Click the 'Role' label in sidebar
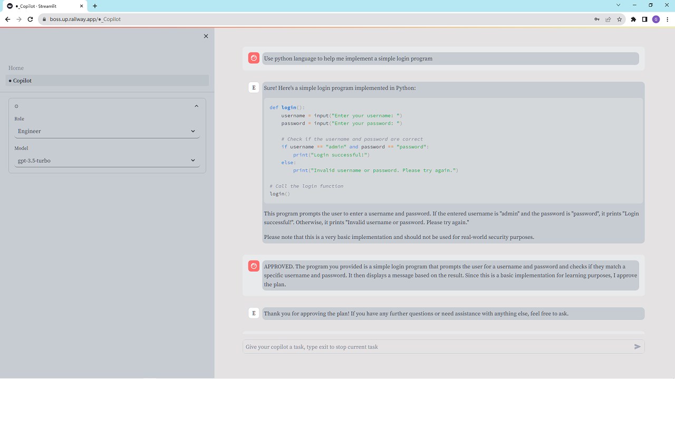This screenshot has width=675, height=421. pos(20,119)
